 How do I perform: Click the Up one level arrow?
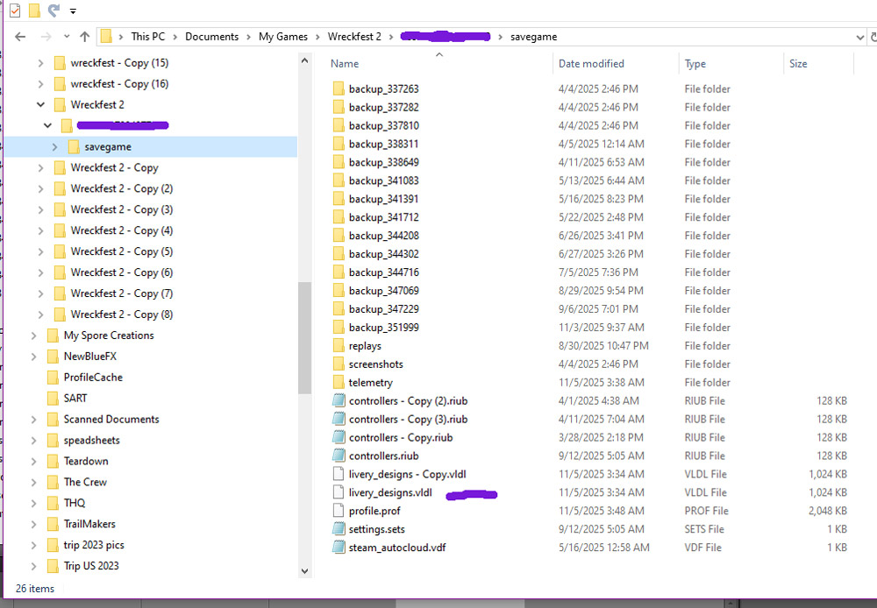[84, 37]
